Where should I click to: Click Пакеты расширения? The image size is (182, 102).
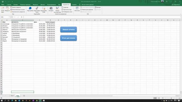click(x=86, y=10)
